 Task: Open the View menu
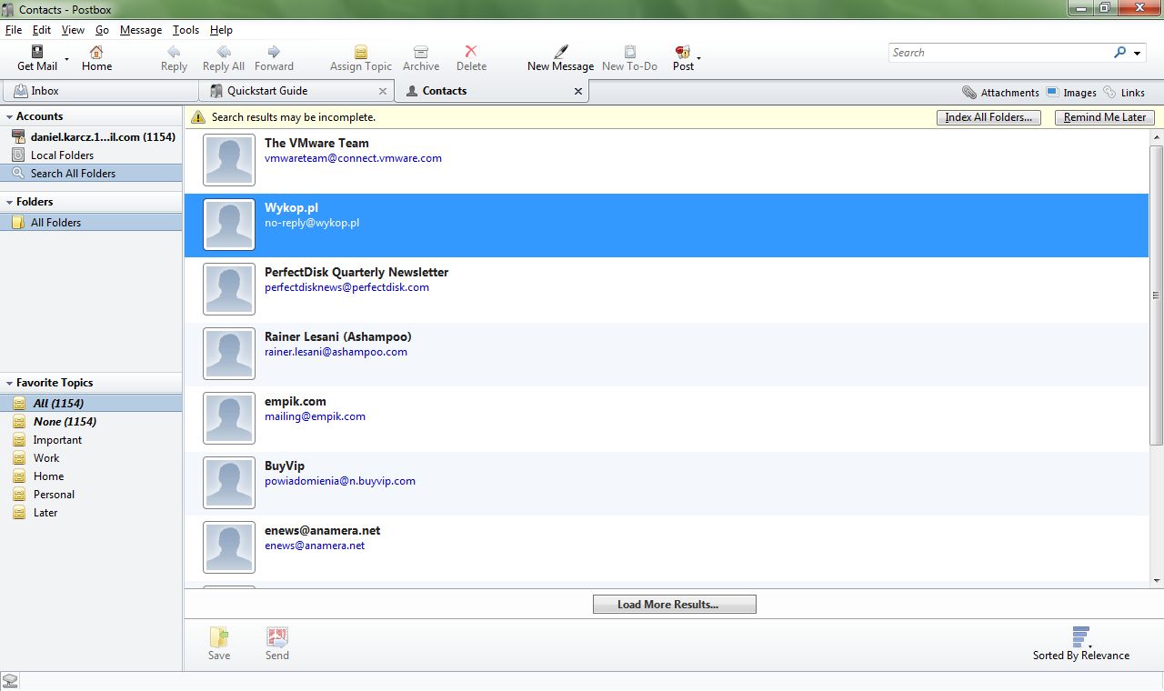(x=73, y=30)
